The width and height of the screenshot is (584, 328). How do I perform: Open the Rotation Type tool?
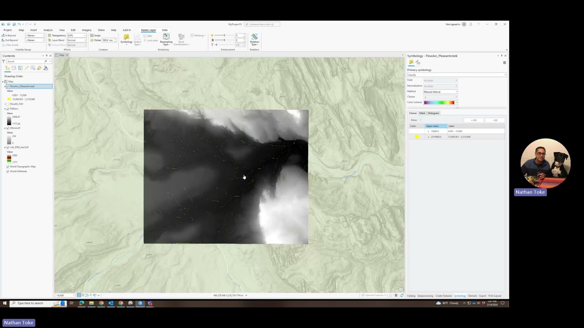point(255,40)
